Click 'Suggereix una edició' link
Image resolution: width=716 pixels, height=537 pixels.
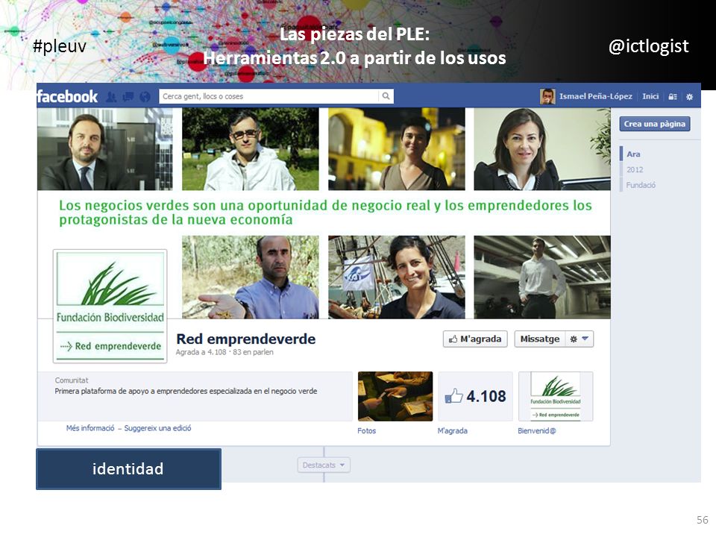157,428
